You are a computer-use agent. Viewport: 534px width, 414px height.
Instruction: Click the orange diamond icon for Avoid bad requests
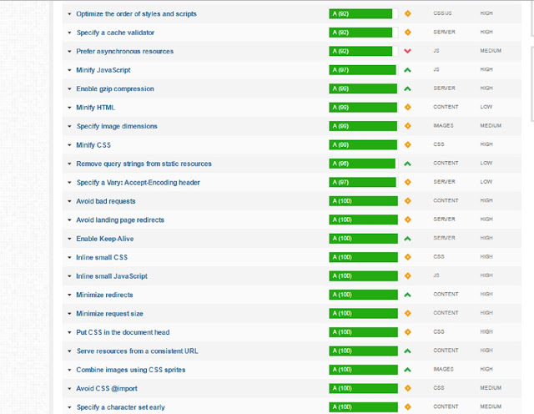pyautogui.click(x=407, y=201)
